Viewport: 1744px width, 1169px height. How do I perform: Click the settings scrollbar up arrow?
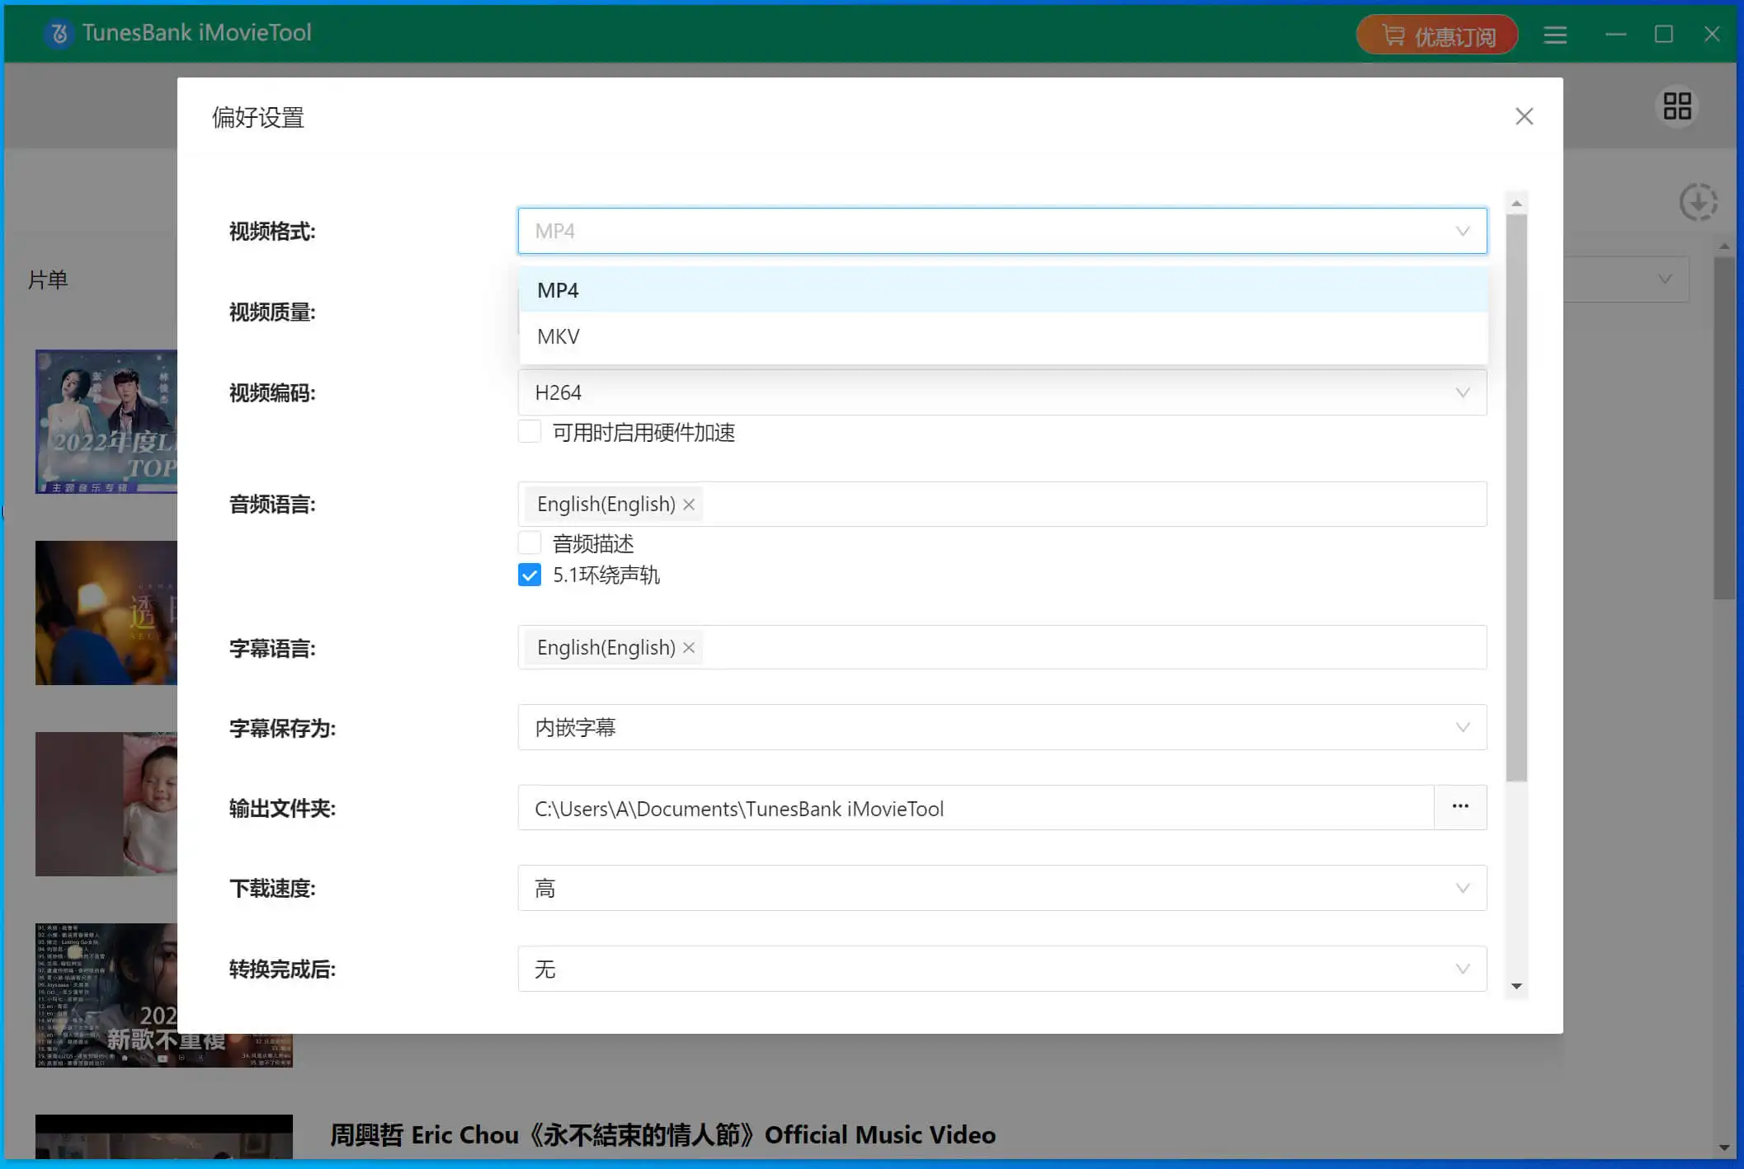click(x=1516, y=203)
